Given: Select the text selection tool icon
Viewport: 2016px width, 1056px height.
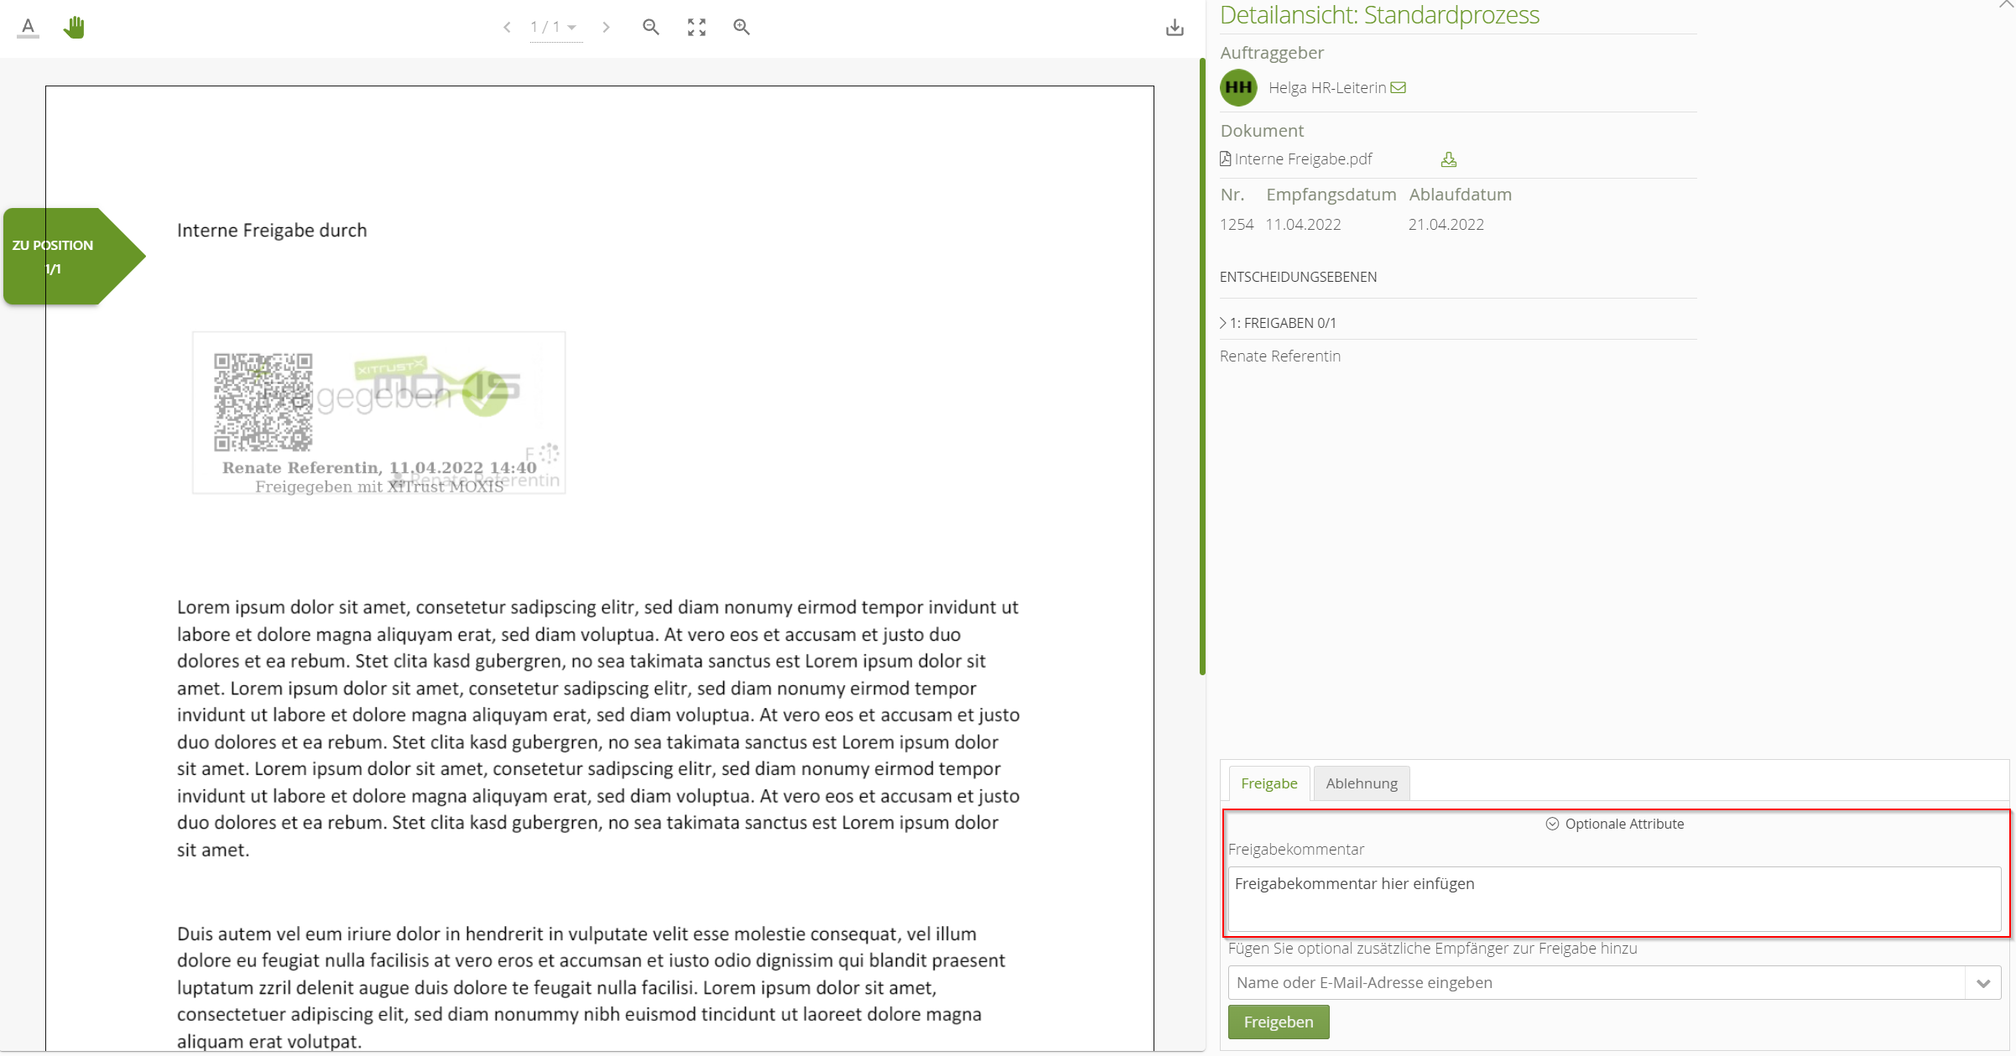Looking at the screenshot, I should click(28, 27).
